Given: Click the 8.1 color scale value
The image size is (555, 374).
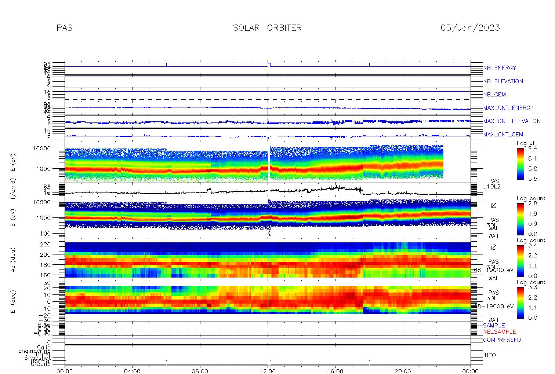Looking at the screenshot, I should click(x=532, y=158).
